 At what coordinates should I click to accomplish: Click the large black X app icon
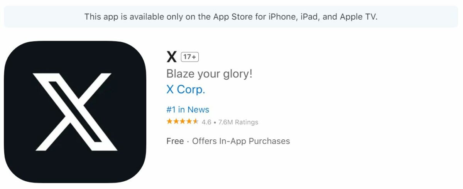75,112
